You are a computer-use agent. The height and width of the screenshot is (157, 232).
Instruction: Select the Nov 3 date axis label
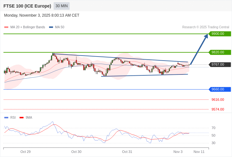click(178, 152)
